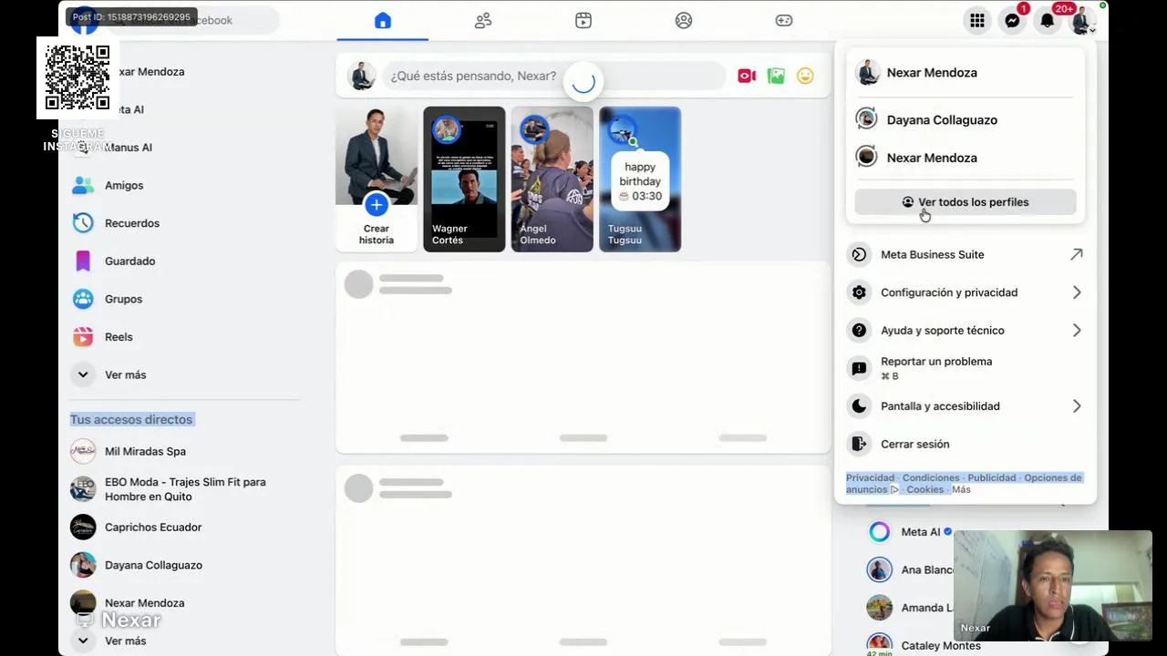This screenshot has height=656, width=1167.
Task: Switch to second Nexar Mendoza profile in menu
Action: (966, 158)
